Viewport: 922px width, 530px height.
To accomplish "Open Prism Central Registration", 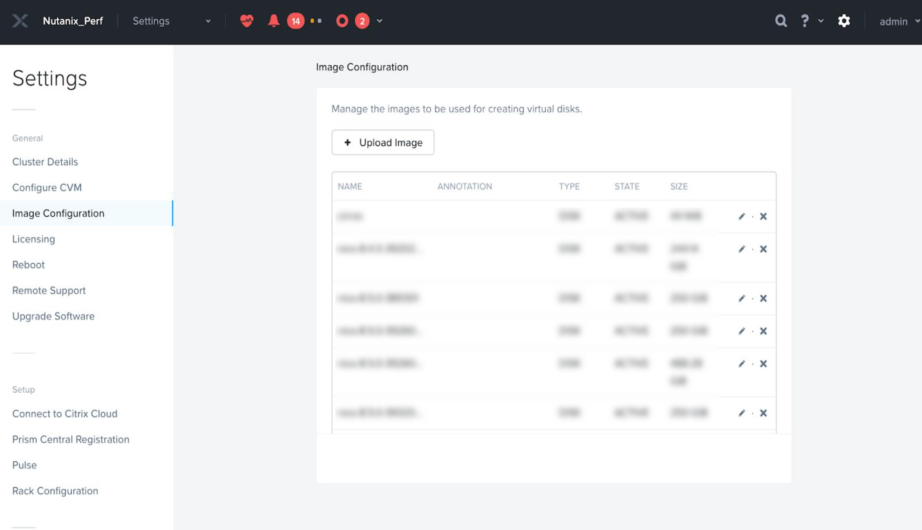I will click(x=71, y=439).
